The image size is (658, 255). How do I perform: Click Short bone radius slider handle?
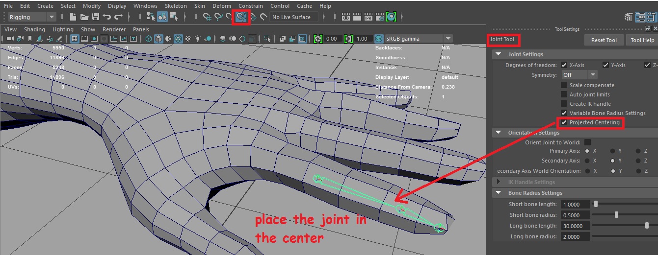(x=616, y=215)
